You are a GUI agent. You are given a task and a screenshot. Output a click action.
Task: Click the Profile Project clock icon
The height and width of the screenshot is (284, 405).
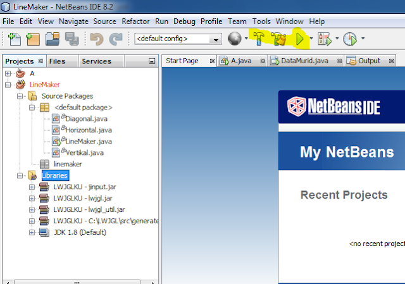pos(350,39)
